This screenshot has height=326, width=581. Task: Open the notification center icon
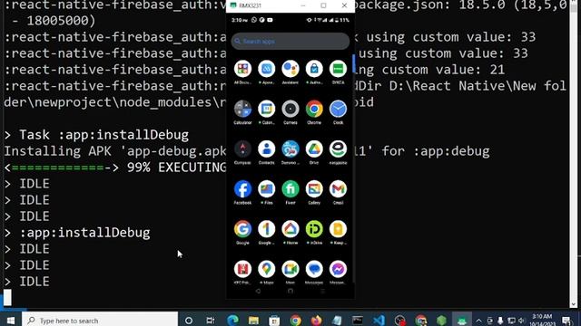pos(566,321)
